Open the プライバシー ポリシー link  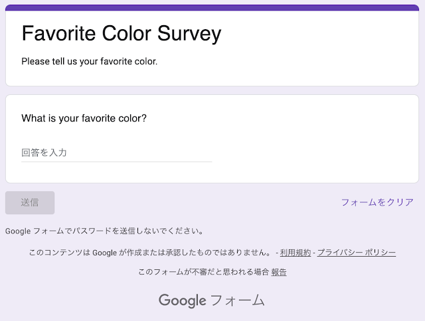click(357, 253)
